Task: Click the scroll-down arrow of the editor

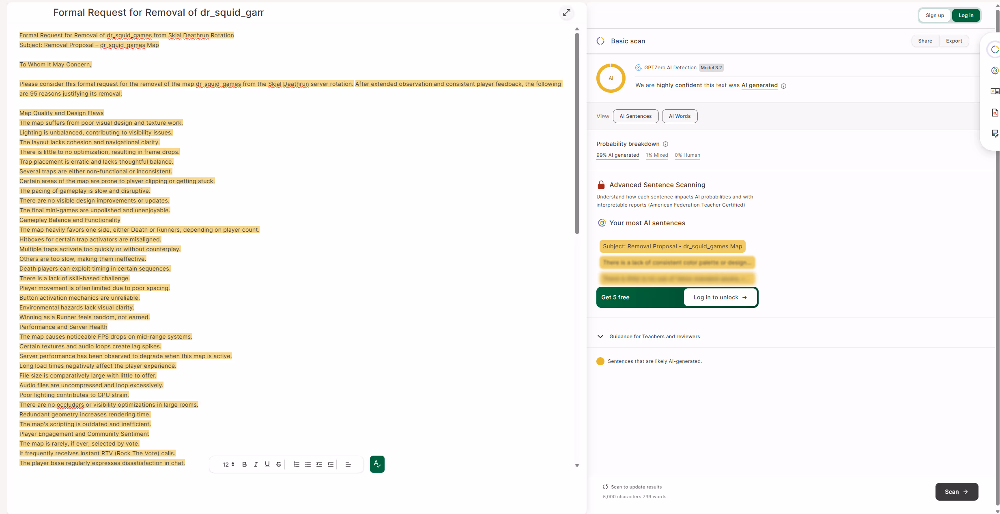Action: click(577, 466)
